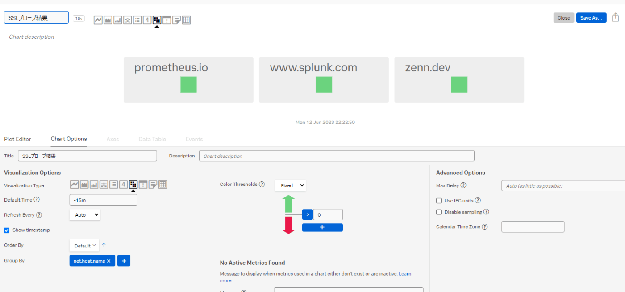625x292 pixels.
Task: Select Event feed icon in header toolbar
Action: click(x=167, y=20)
